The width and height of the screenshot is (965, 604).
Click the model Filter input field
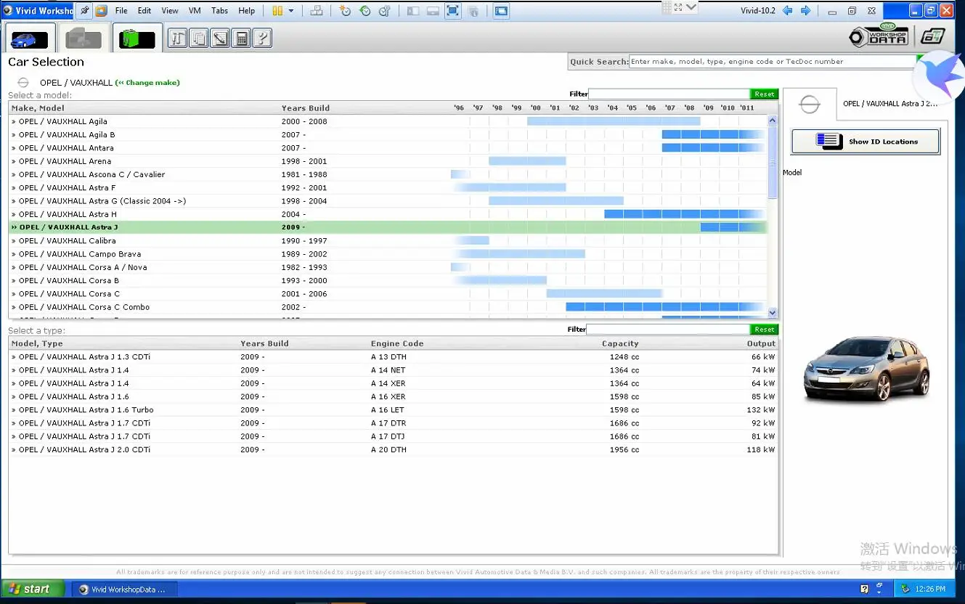click(x=669, y=94)
